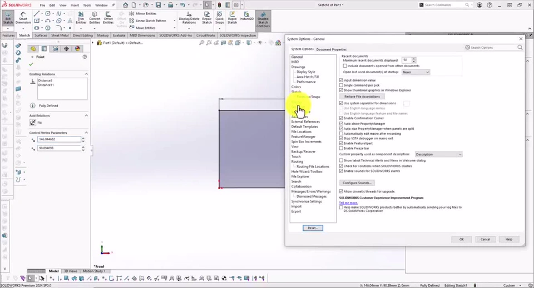
Task: Click Move Entities command
Action: pyautogui.click(x=142, y=28)
